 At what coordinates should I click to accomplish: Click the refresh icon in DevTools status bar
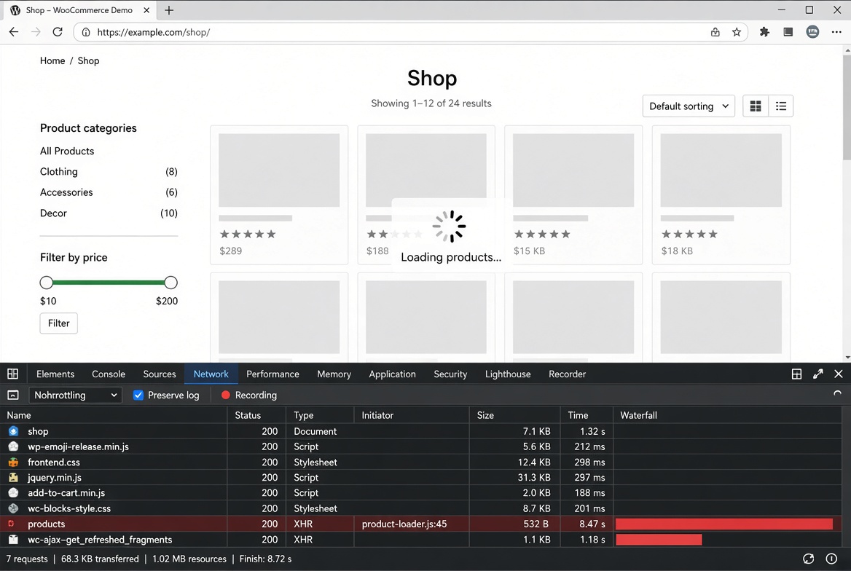click(x=809, y=559)
